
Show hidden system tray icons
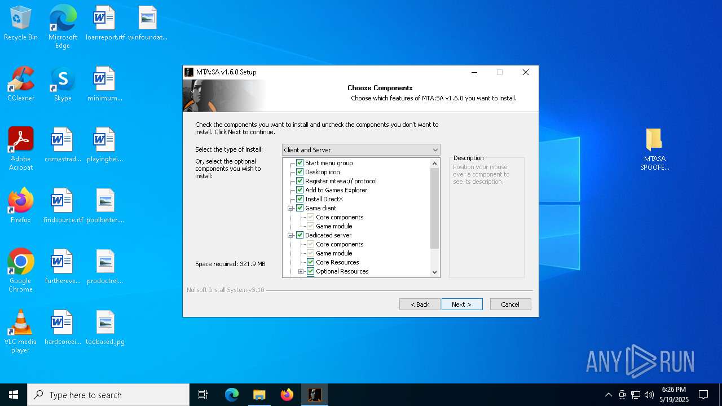click(x=608, y=395)
